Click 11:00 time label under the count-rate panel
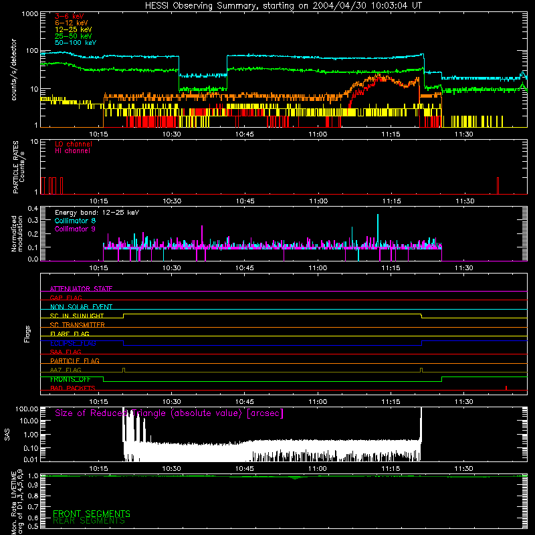Screen dimensions: 535x535 pos(318,134)
